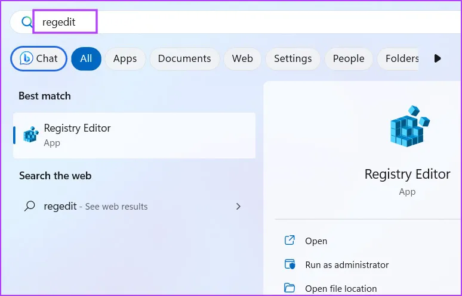Filter search results by Settings

pyautogui.click(x=292, y=58)
